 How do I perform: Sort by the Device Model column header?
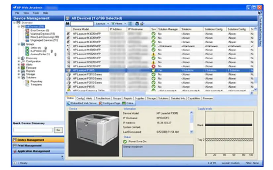coord(90,29)
